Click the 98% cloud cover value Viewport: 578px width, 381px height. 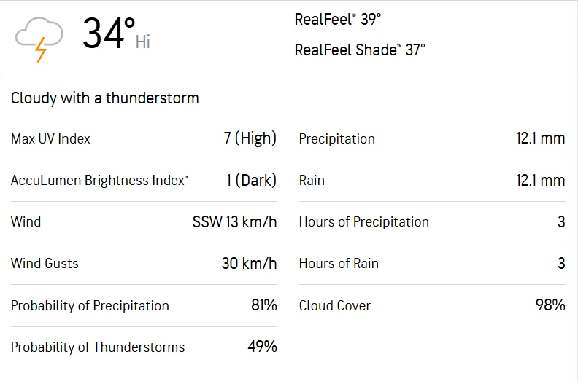click(x=550, y=305)
